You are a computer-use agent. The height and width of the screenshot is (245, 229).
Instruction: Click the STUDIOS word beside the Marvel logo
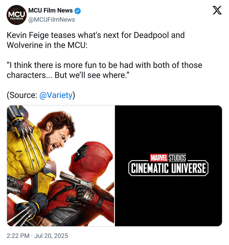coord(177,158)
